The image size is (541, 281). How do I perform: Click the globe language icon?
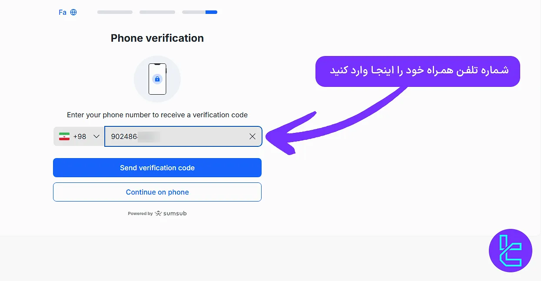73,12
